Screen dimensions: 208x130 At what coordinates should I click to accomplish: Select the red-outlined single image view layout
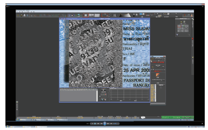86,15
